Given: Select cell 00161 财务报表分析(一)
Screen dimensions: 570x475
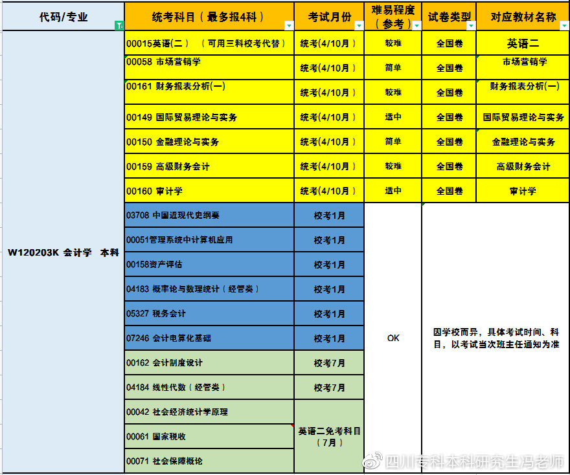Looking at the screenshot, I should 209,93.
